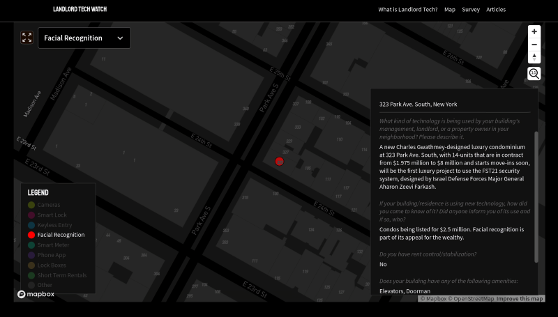558x317 pixels.
Task: Click the info panel scrollbar
Action: click(536, 195)
